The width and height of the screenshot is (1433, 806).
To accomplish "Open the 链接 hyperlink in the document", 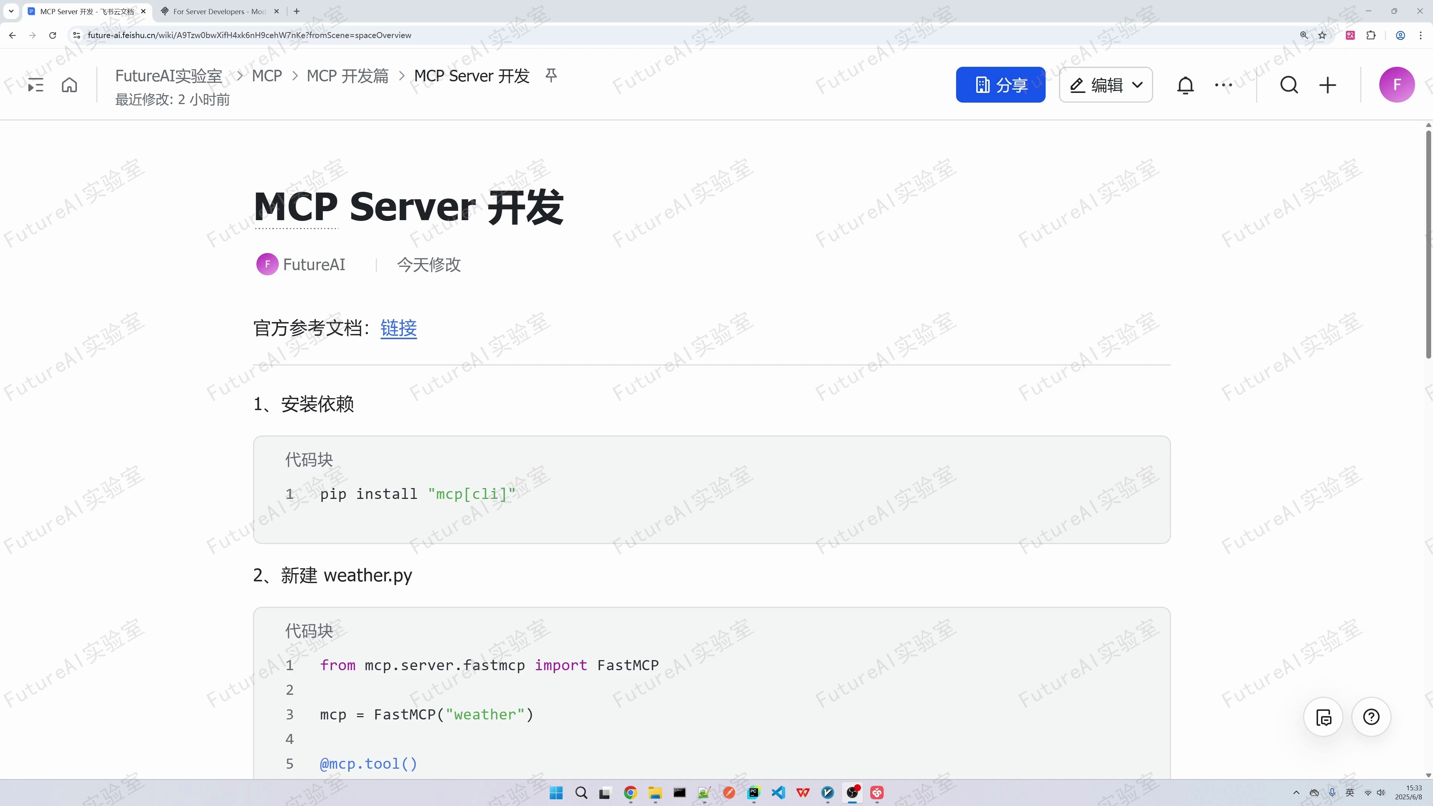I will [398, 328].
